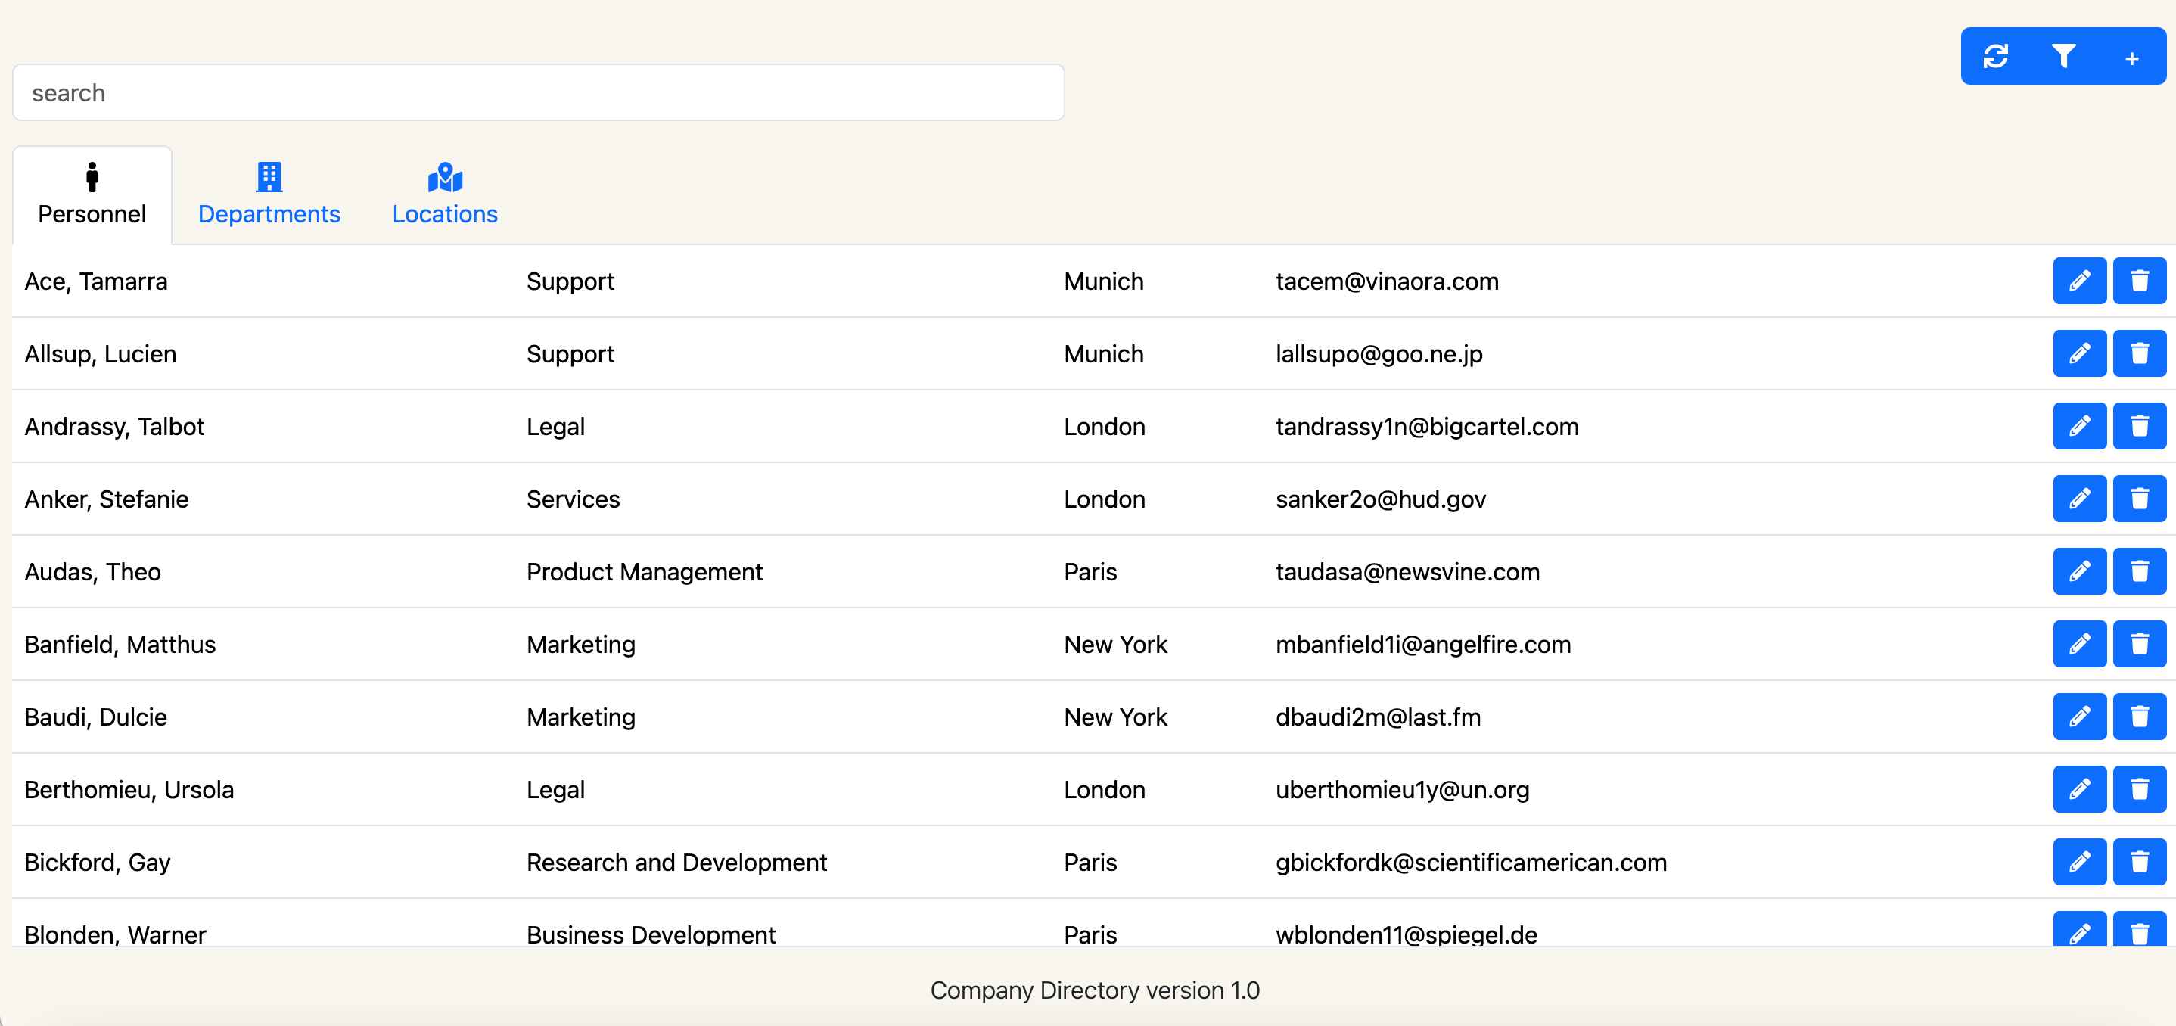
Task: Edit Bickford, Gay entry
Action: (x=2079, y=861)
